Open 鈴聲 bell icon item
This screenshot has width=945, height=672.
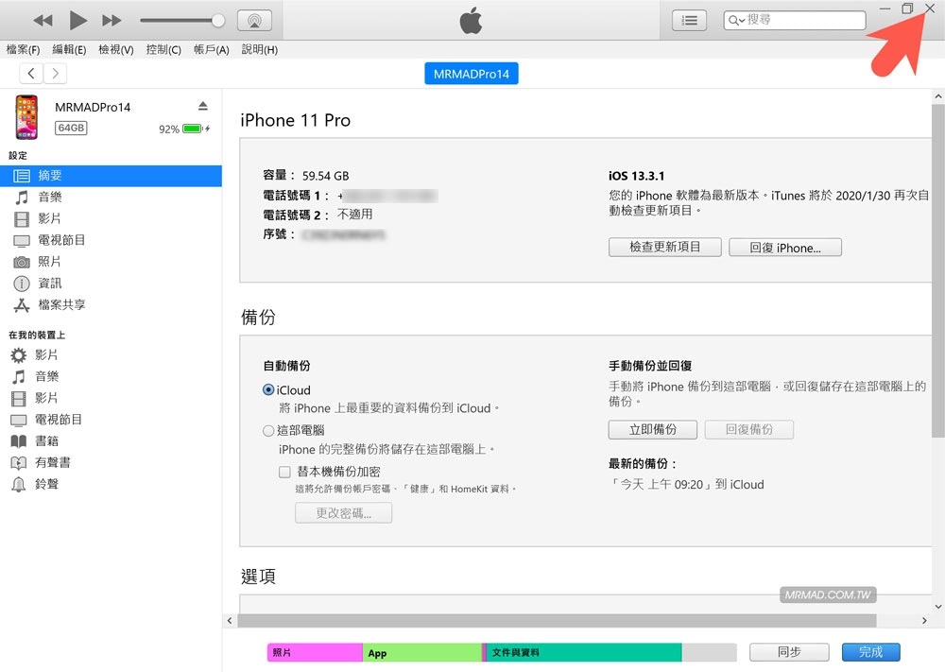[x=111, y=484]
